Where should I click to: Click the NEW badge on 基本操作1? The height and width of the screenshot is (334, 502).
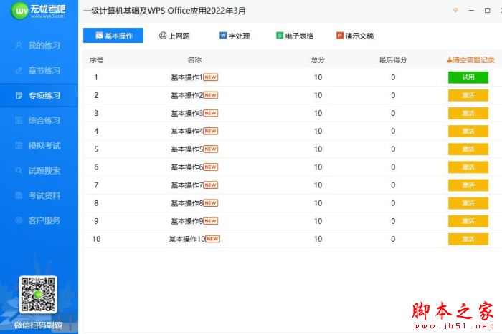point(210,77)
